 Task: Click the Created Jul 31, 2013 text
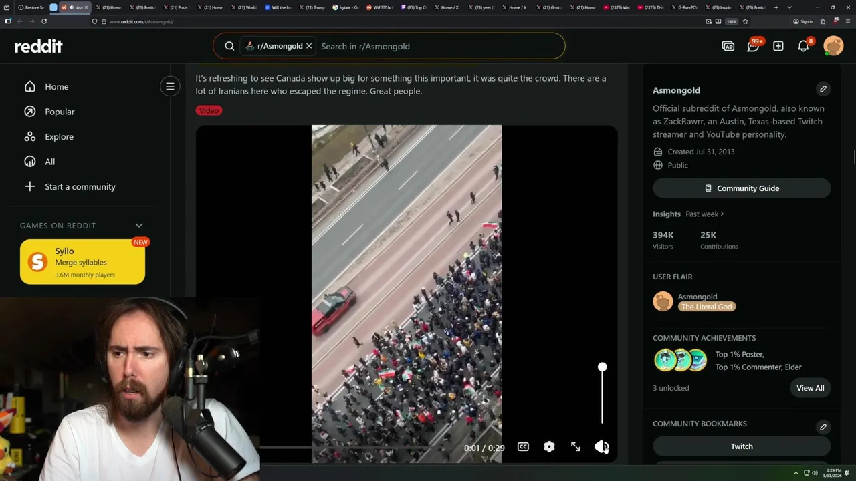(701, 152)
